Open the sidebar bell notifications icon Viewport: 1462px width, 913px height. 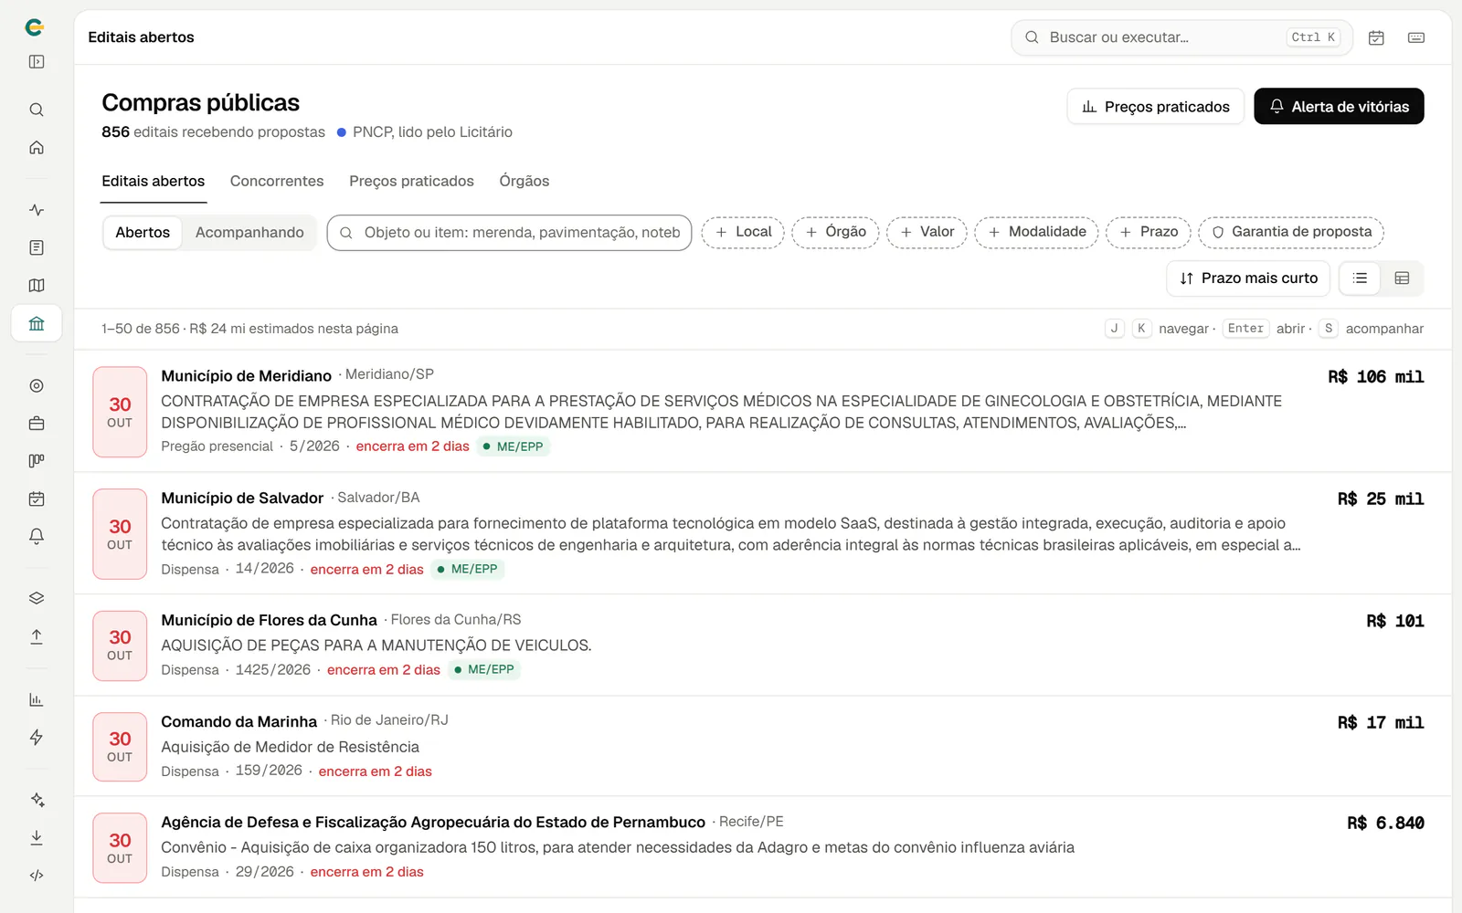[x=37, y=536]
